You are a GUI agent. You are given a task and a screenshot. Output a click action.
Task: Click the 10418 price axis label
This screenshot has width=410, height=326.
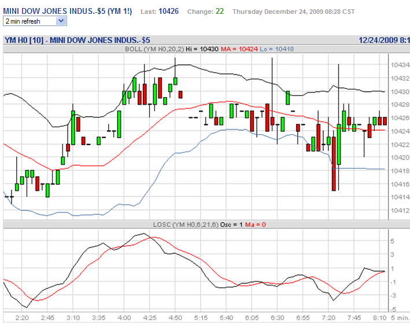(400, 171)
